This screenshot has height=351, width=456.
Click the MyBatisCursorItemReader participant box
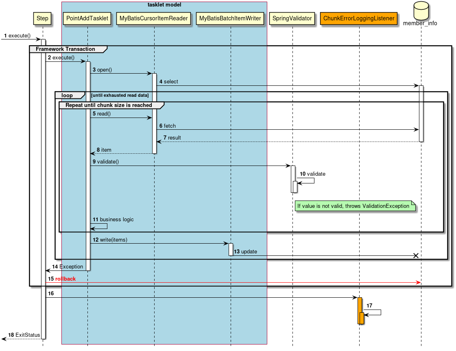tap(153, 18)
